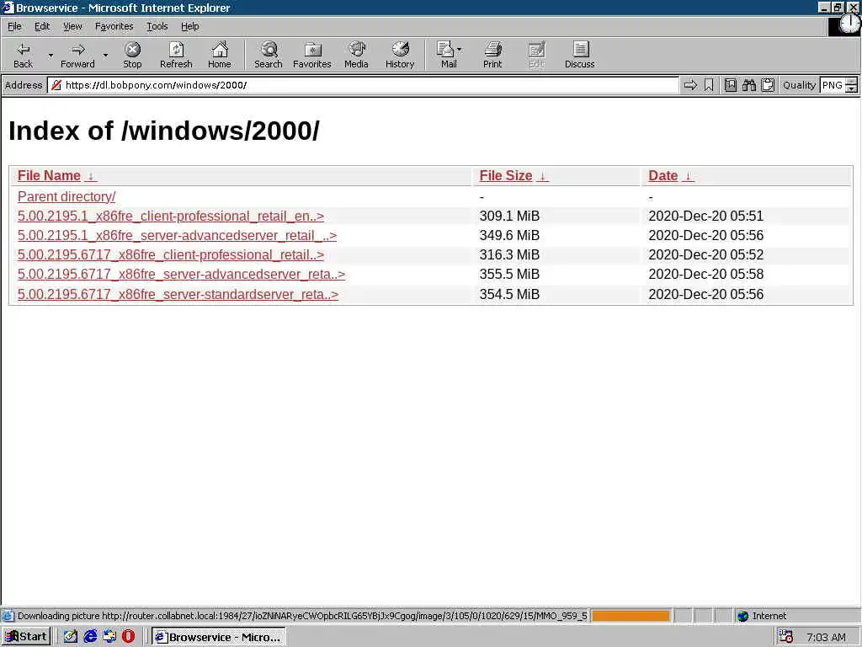Open the Parent directory link
The height and width of the screenshot is (647, 862).
pyautogui.click(x=67, y=197)
